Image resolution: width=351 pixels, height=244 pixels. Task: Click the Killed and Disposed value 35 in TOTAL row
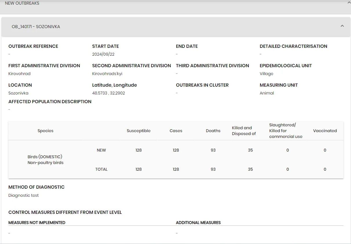pyautogui.click(x=251, y=169)
